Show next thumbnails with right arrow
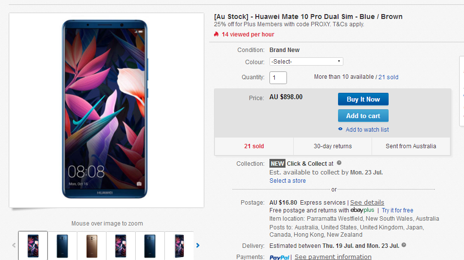Viewport: 464px width, 260px height. pyautogui.click(x=198, y=245)
